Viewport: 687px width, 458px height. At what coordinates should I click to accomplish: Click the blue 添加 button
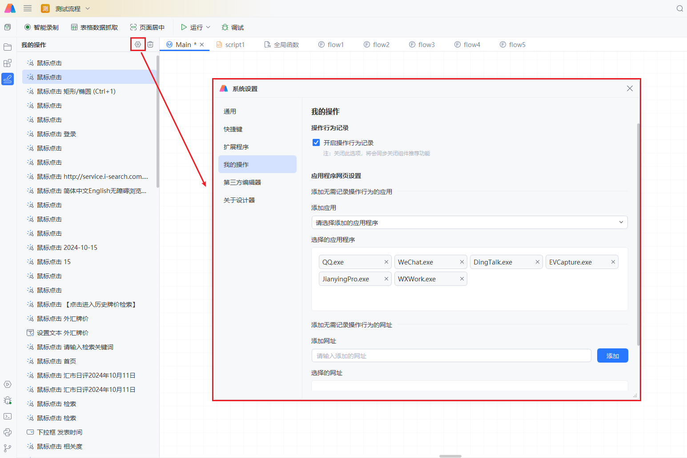pos(612,355)
